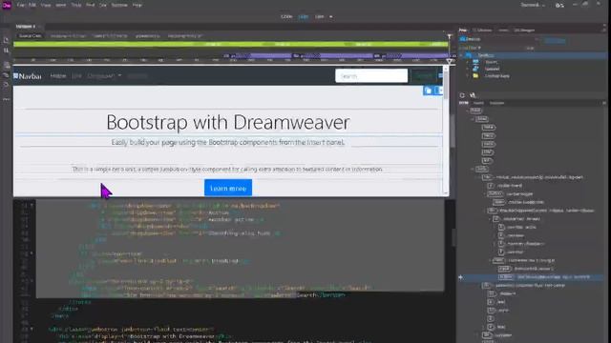Click the Home link in the navbar

58,76
